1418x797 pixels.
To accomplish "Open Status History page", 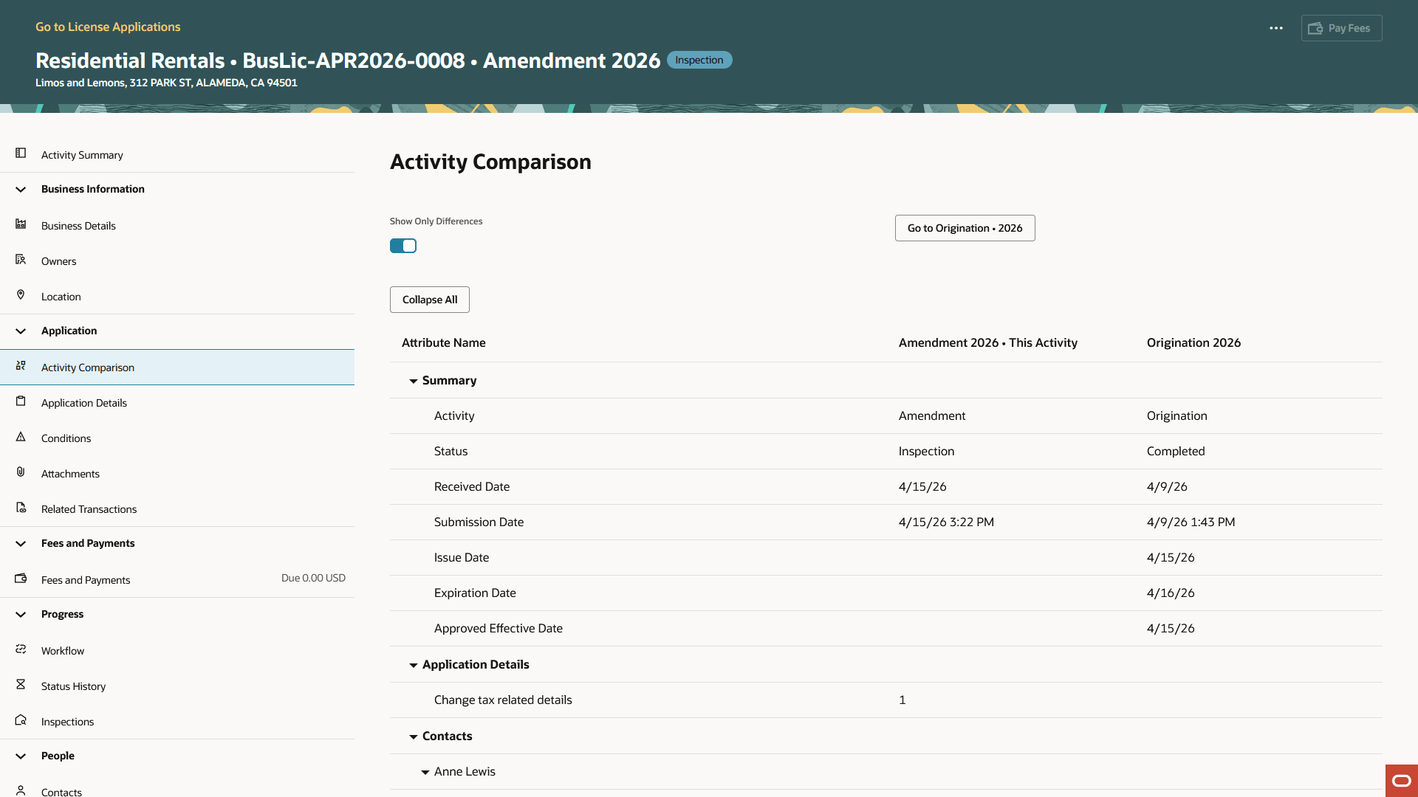I will (73, 686).
